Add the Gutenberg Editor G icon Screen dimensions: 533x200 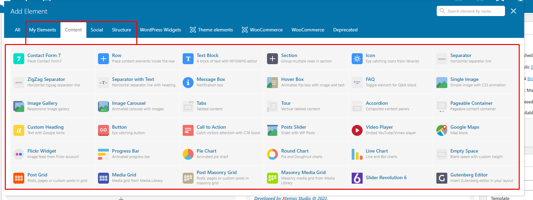coord(442,178)
